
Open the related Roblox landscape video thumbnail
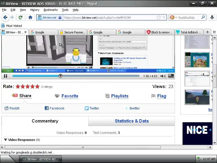click(197, 97)
